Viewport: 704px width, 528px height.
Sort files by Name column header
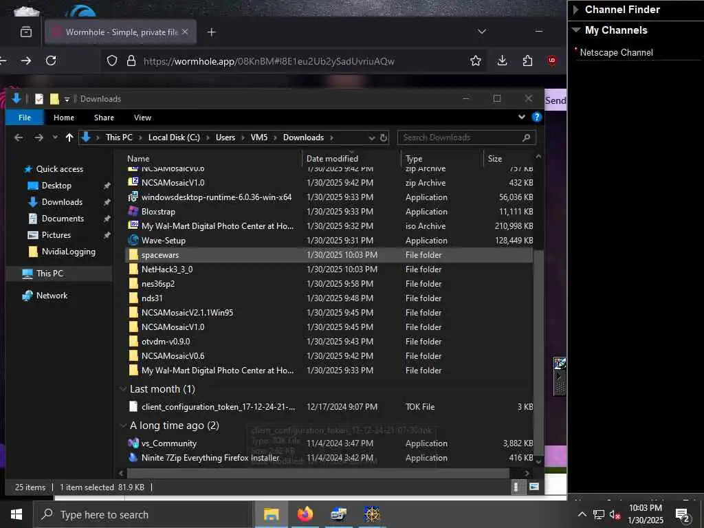click(138, 159)
